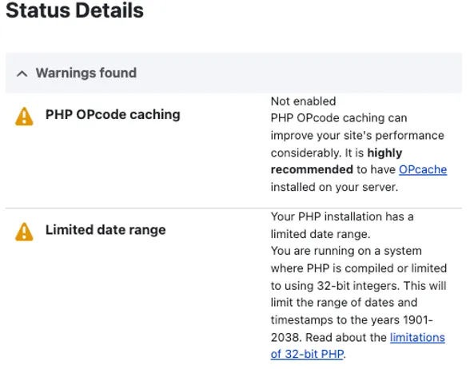Image resolution: width=470 pixels, height=369 pixels.
Task: Click warning icon beside Limited date range
Action: point(24,232)
